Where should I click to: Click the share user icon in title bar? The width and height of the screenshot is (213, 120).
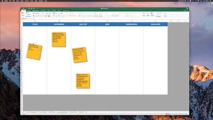click(187, 8)
